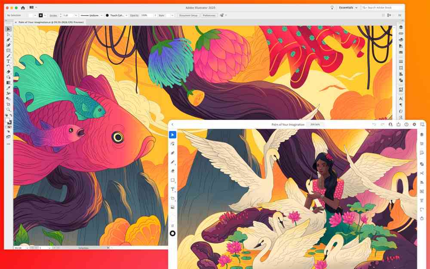Click the stroke weight input field
The image size is (430, 269).
point(68,15)
